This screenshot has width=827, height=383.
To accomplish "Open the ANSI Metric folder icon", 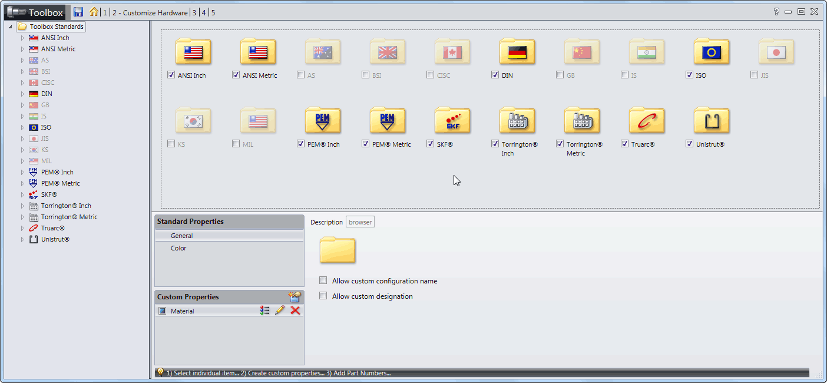I will [x=258, y=52].
